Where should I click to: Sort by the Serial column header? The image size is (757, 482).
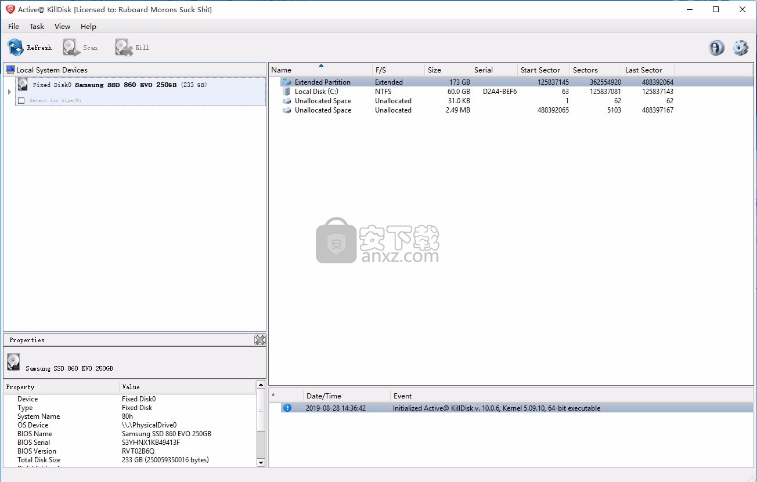coord(494,70)
